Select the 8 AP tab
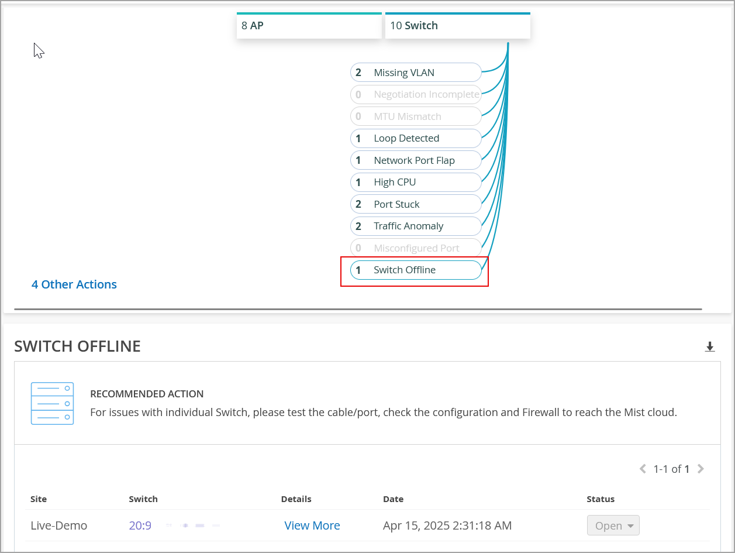Image resolution: width=735 pixels, height=553 pixels. coord(309,26)
